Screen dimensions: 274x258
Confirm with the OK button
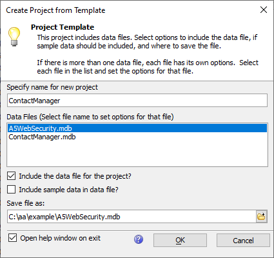[x=180, y=241]
